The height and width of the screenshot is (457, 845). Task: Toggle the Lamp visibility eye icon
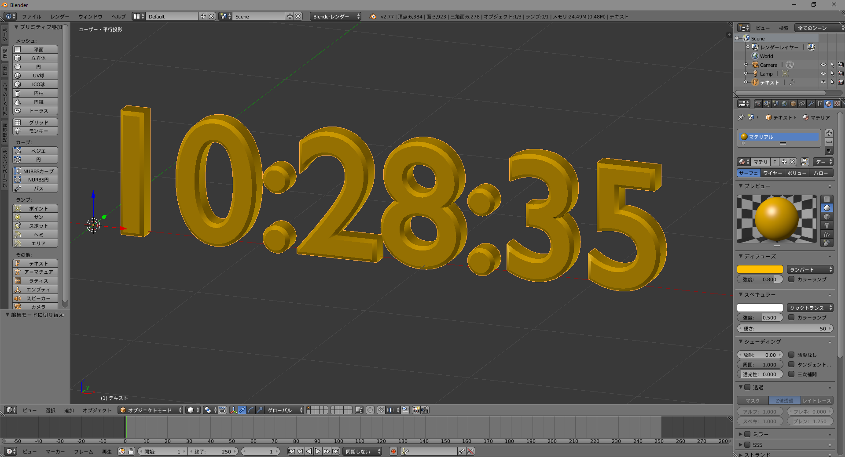point(823,73)
